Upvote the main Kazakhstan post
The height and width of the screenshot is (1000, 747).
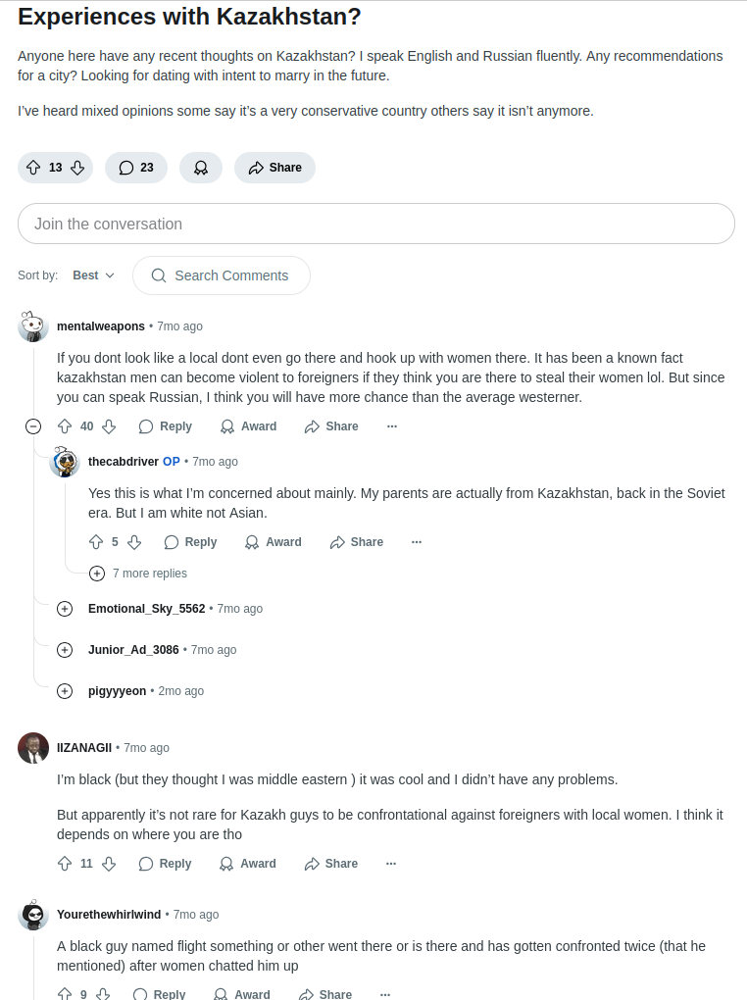(x=33, y=168)
